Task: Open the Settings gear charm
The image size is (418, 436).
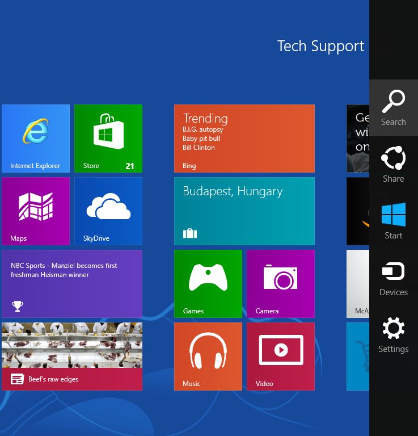Action: (x=394, y=335)
